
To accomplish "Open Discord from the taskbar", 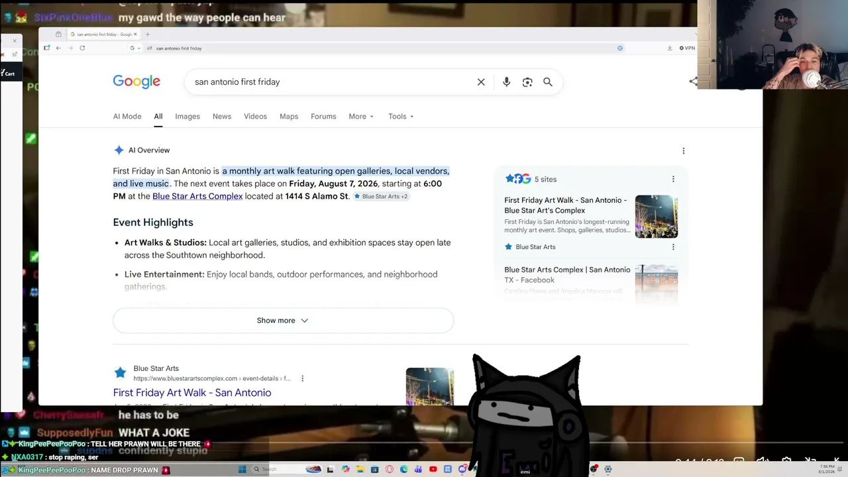I will pyautogui.click(x=462, y=469).
